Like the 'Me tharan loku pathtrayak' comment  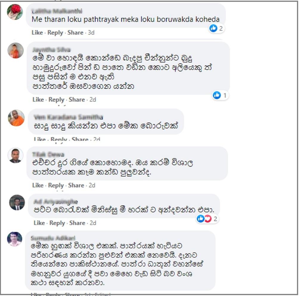(x=37, y=33)
